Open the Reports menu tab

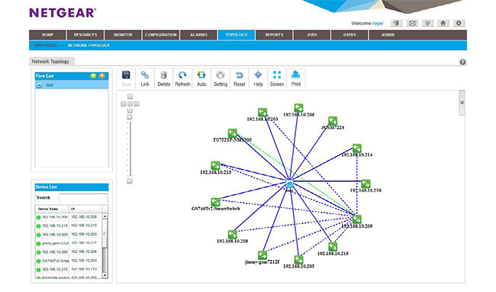tap(274, 35)
